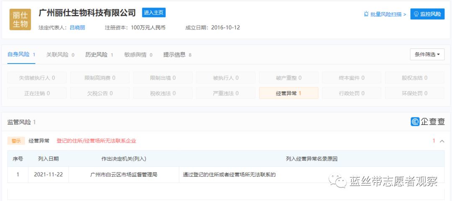Screen dimensions: 452x201
Task: Click date cell 2021-11-22
Action: pyautogui.click(x=49, y=175)
